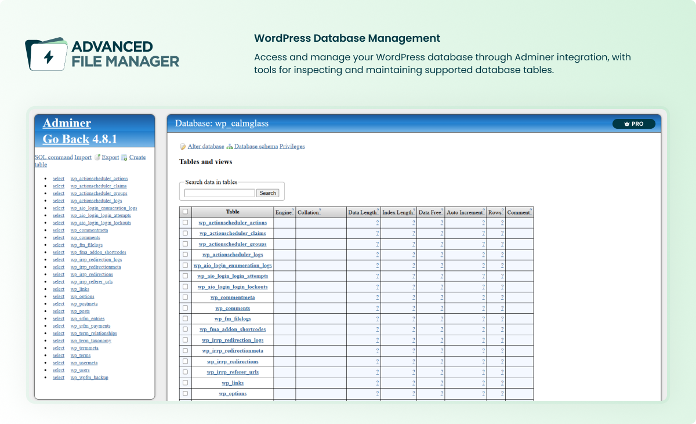696x424 pixels.
Task: Tick the wp_links row checkbox
Action: [186, 383]
